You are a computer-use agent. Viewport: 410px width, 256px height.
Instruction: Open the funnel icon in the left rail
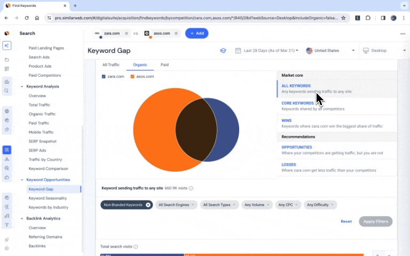(x=7, y=225)
